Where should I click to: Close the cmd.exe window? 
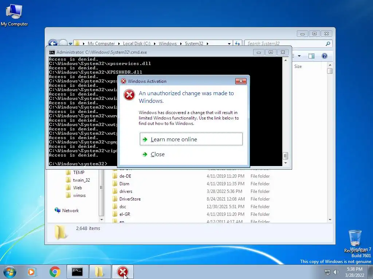283,52
